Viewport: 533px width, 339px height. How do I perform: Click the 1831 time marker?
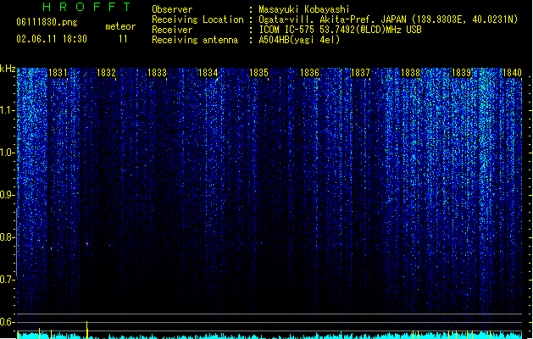(58, 73)
